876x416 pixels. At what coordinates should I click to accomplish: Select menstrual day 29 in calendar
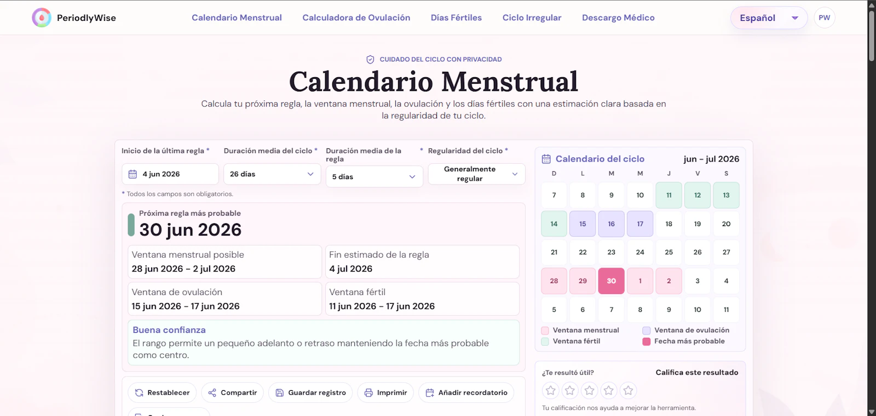point(583,281)
